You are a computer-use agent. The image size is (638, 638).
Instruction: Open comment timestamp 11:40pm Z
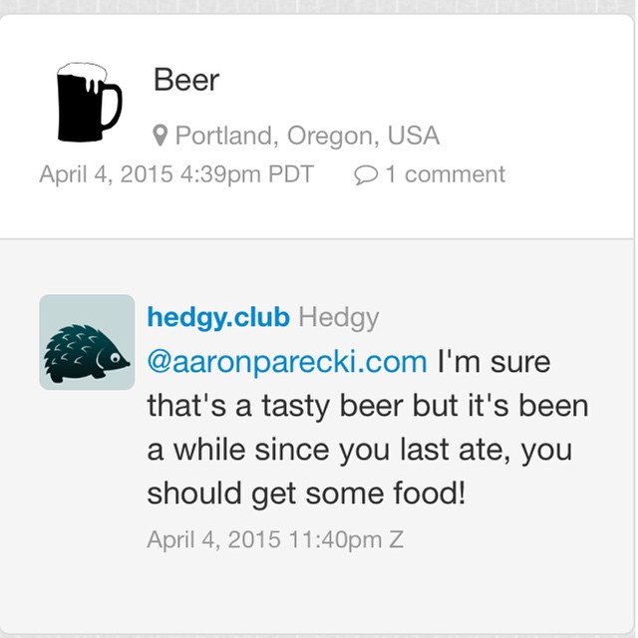tap(275, 539)
